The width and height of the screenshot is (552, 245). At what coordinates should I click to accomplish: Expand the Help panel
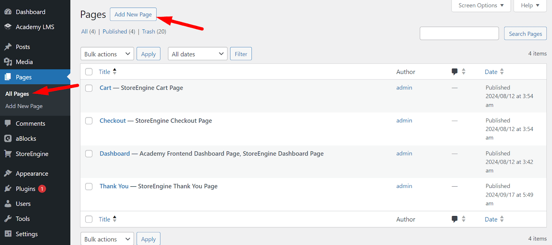(530, 6)
